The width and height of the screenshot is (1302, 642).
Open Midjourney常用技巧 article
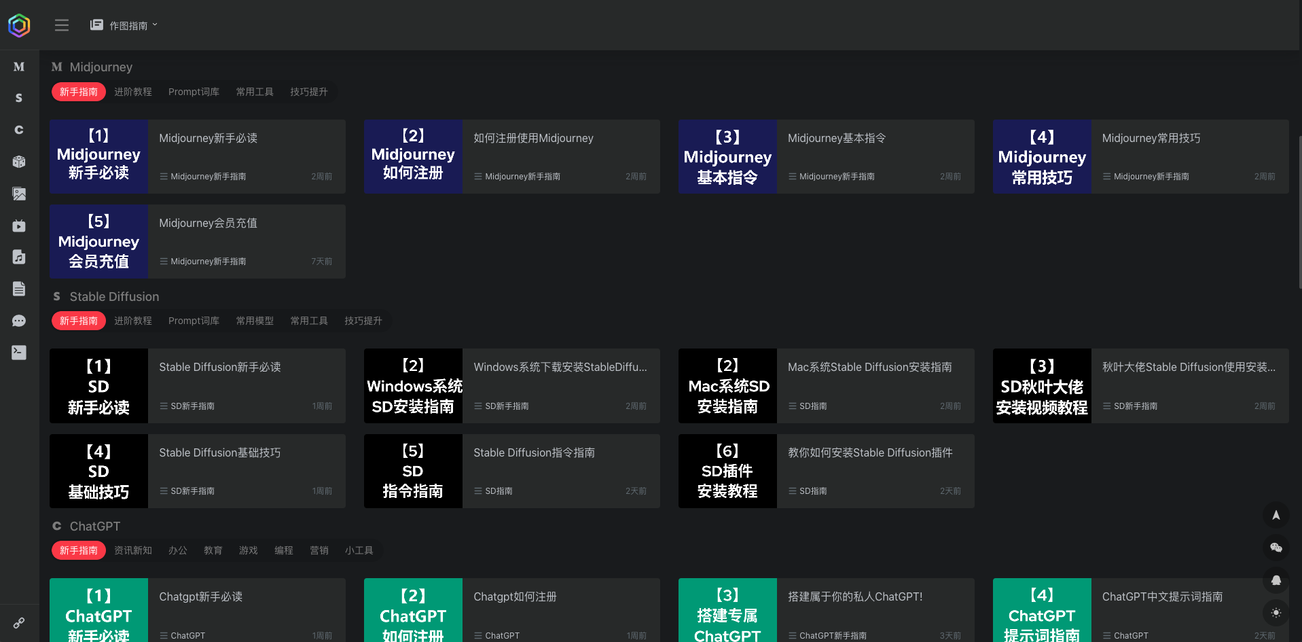point(1151,138)
